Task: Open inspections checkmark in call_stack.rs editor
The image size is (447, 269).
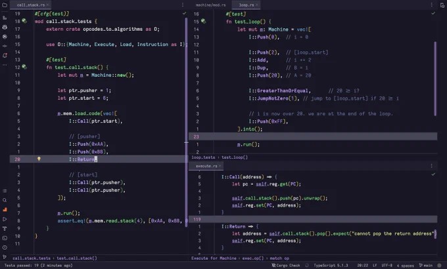Action: tap(184, 13)
